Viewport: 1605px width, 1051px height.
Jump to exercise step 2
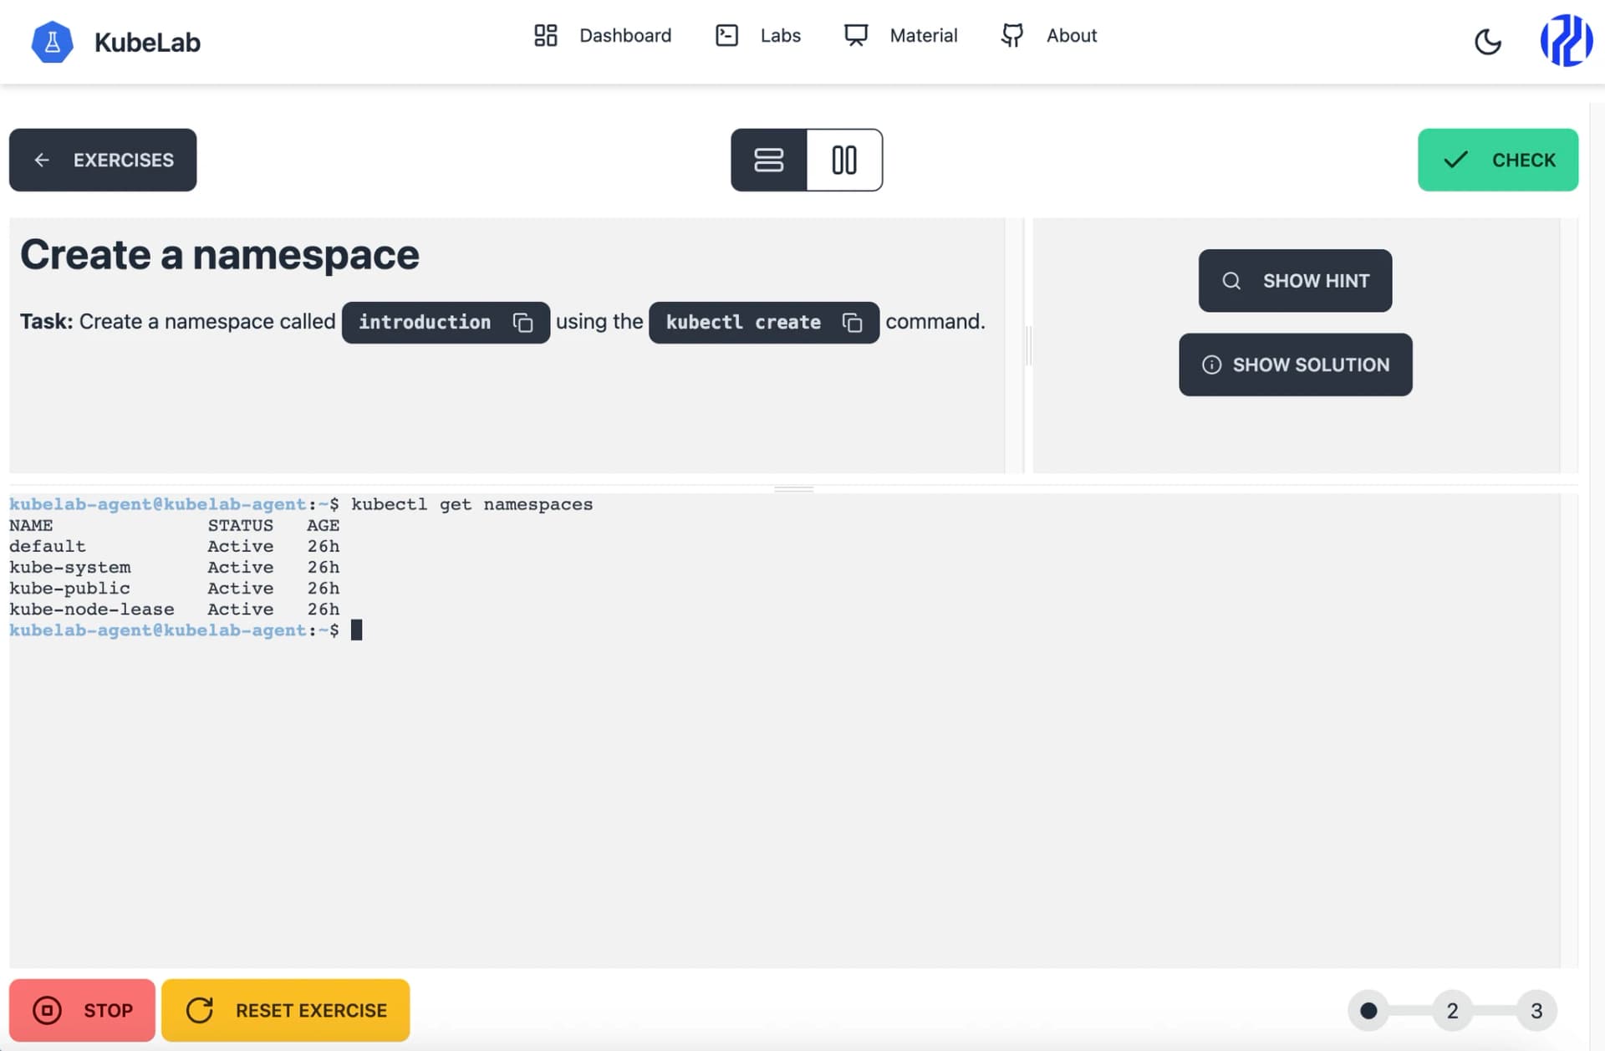click(1452, 1011)
